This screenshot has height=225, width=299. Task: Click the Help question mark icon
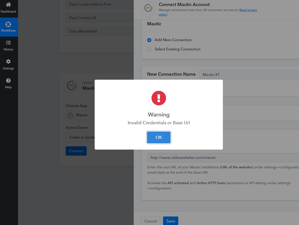tap(8, 81)
